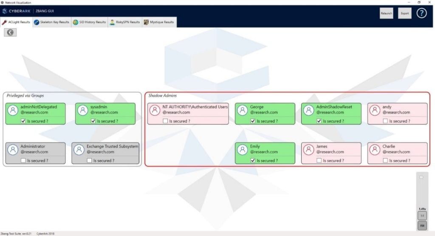This screenshot has height=236, width=435.
Task: Open SID History Results tab
Action: point(89,22)
